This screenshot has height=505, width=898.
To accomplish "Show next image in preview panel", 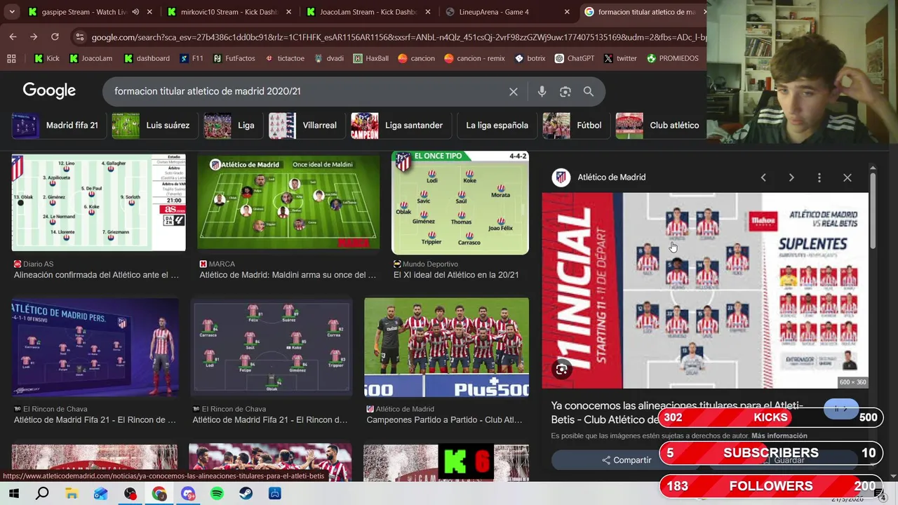I will (x=791, y=177).
